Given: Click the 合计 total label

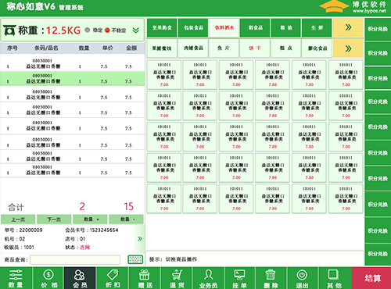Looking at the screenshot, I should tap(16, 207).
